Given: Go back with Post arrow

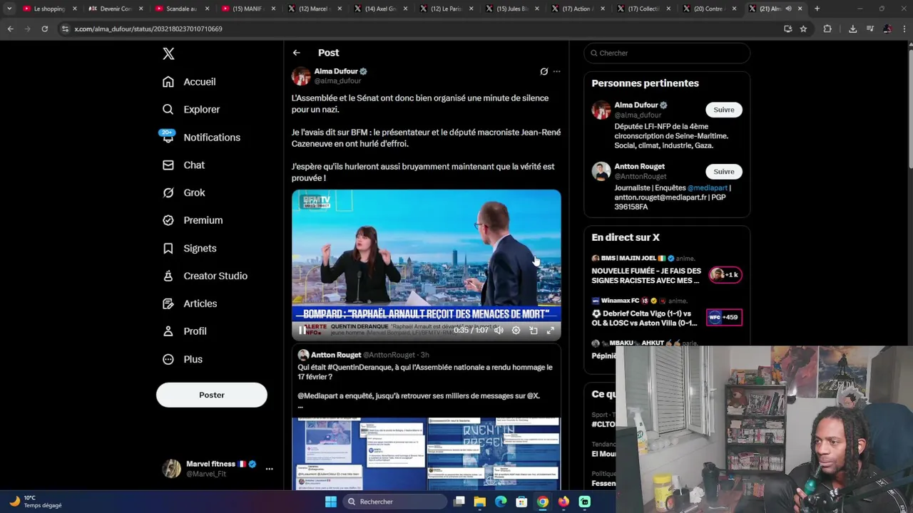Looking at the screenshot, I should 296,53.
